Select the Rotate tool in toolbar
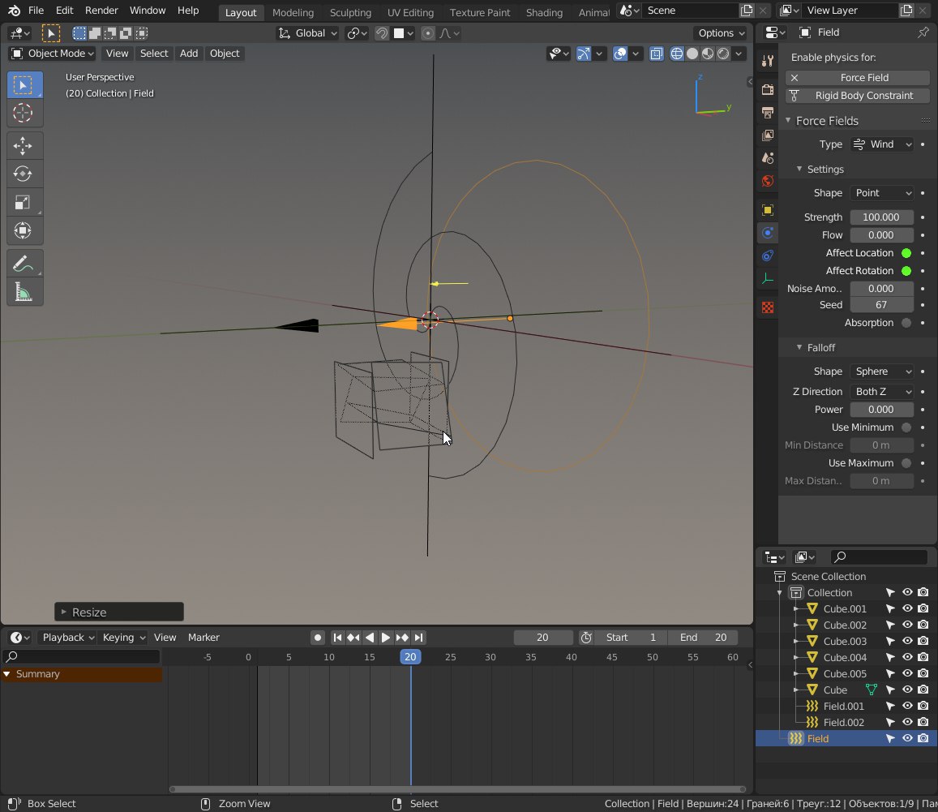This screenshot has height=812, width=938. 23,174
